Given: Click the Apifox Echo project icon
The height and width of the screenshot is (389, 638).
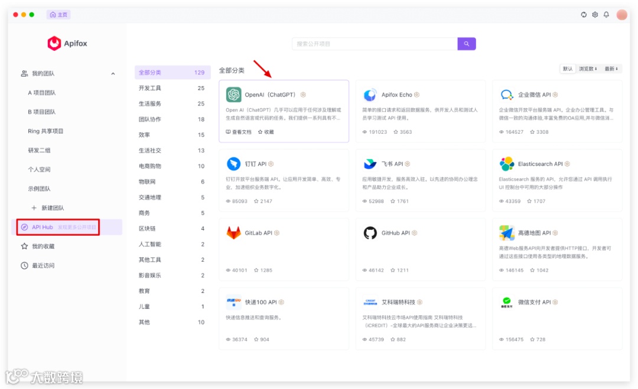Looking at the screenshot, I should [x=370, y=95].
